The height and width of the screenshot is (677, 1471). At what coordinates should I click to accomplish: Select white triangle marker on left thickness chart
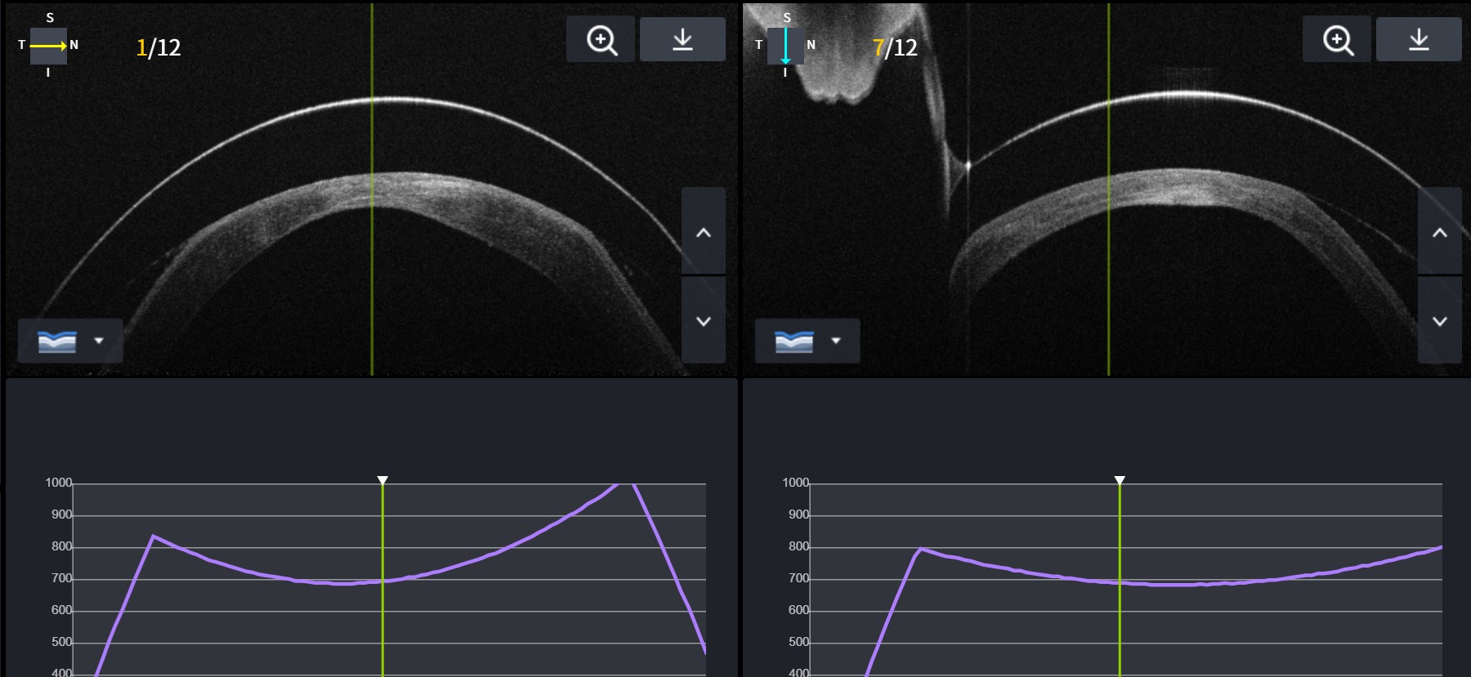point(382,480)
